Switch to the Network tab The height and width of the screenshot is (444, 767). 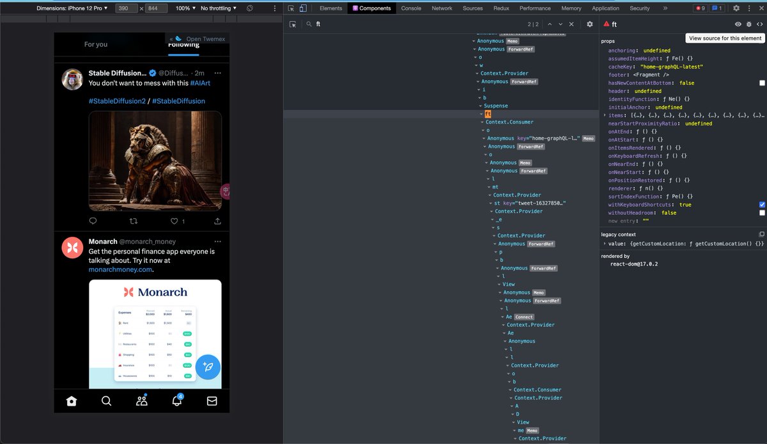[442, 8]
